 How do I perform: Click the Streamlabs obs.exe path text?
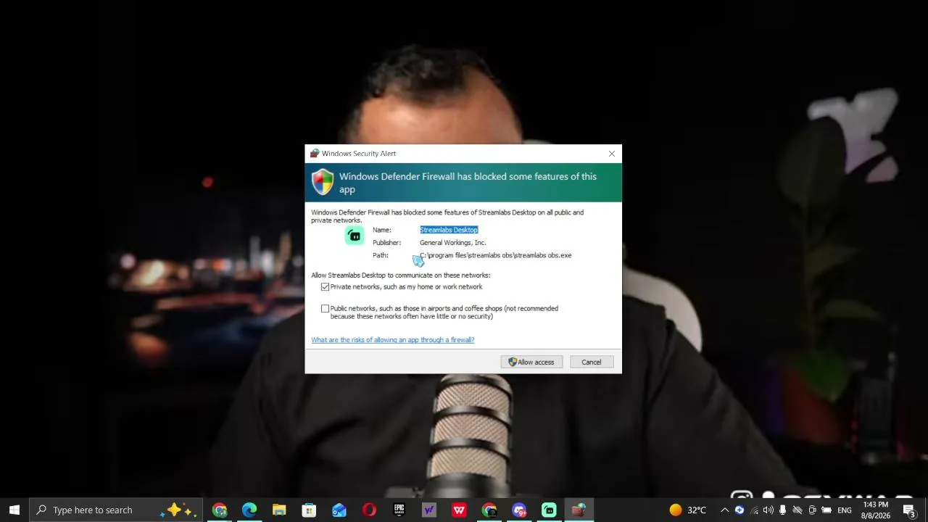[496, 255]
